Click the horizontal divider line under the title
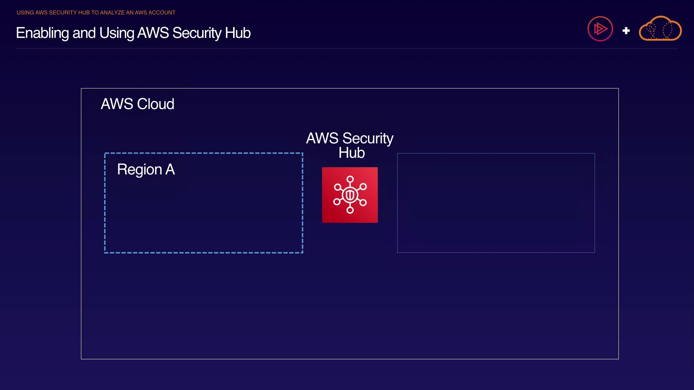The height and width of the screenshot is (390, 694). tap(347, 48)
